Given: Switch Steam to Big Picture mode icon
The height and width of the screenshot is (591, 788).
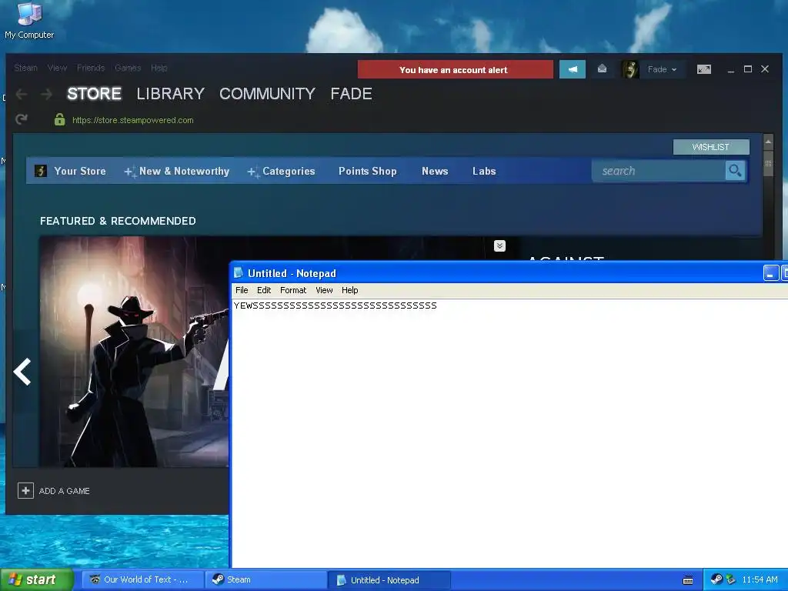Looking at the screenshot, I should pyautogui.click(x=704, y=69).
